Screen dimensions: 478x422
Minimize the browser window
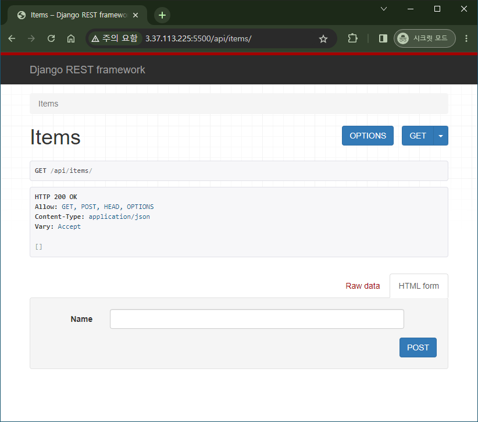pyautogui.click(x=411, y=9)
